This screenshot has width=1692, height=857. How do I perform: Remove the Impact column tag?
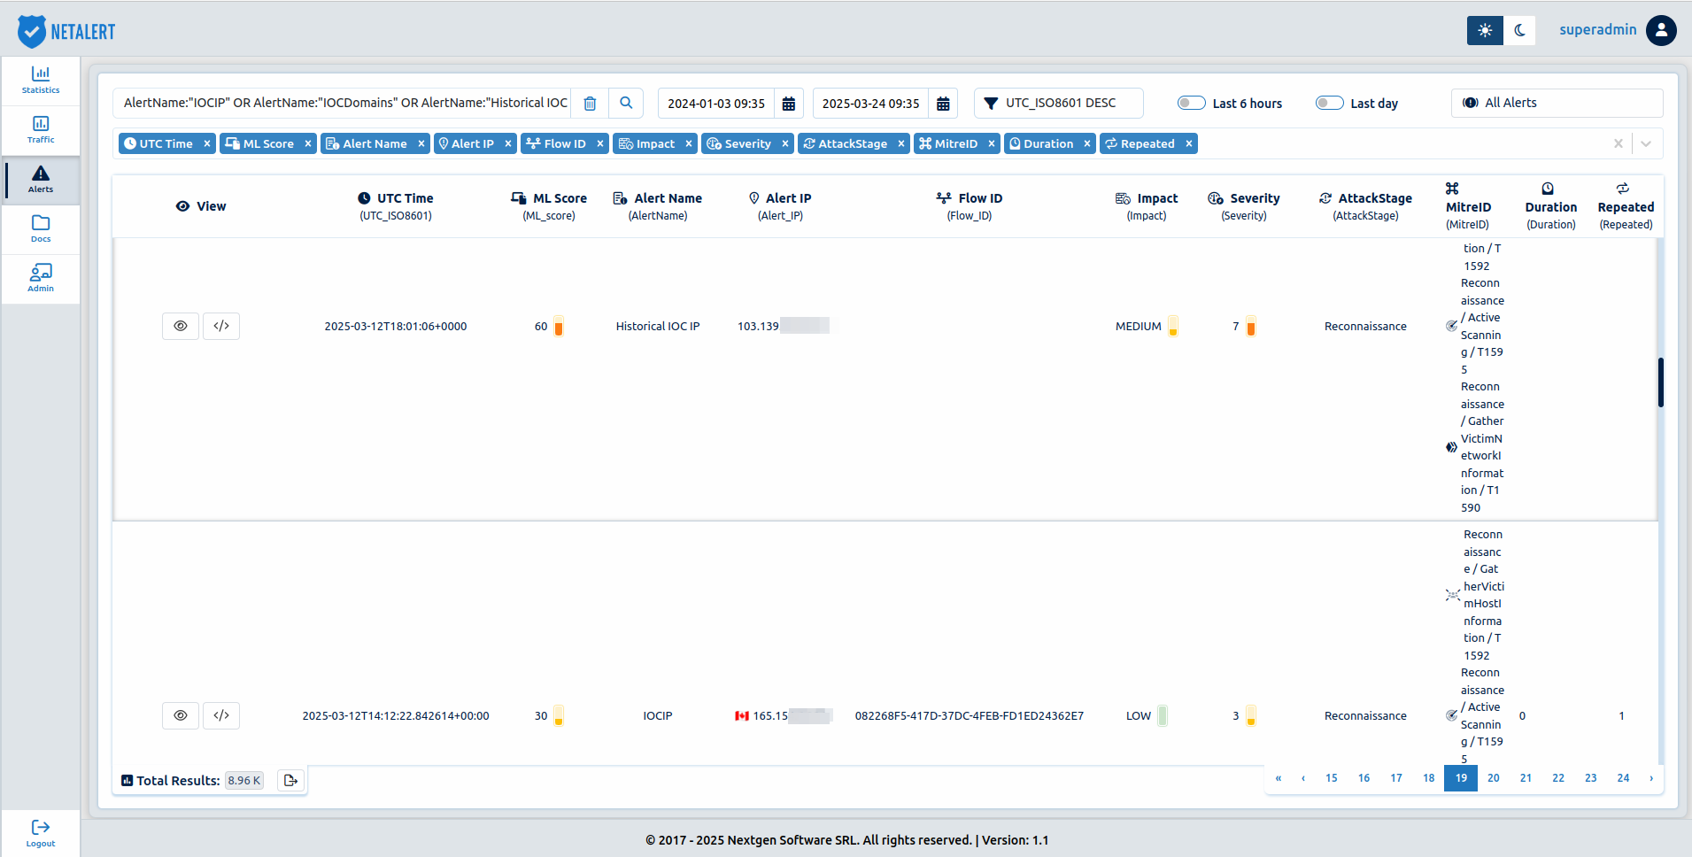[x=689, y=143]
